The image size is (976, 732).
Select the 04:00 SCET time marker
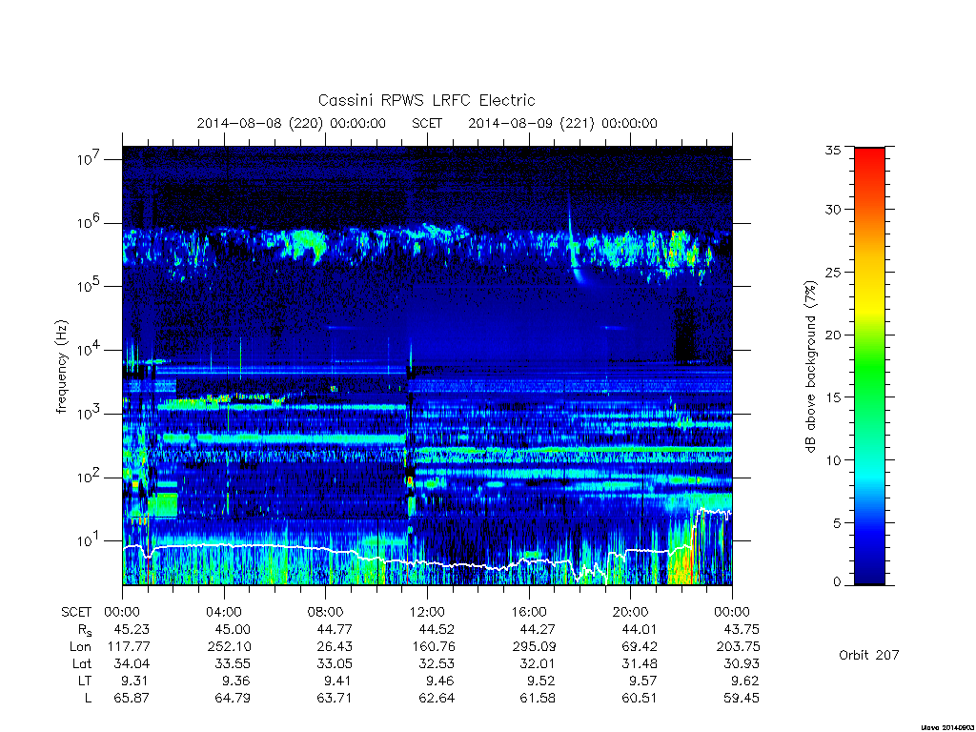[224, 612]
